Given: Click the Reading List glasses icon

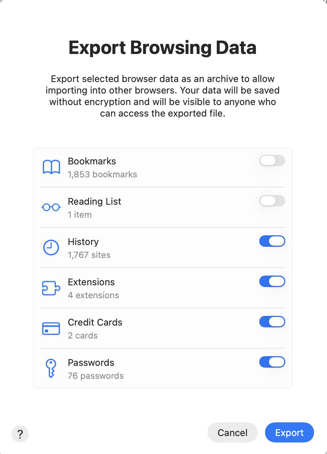Looking at the screenshot, I should click(51, 208).
